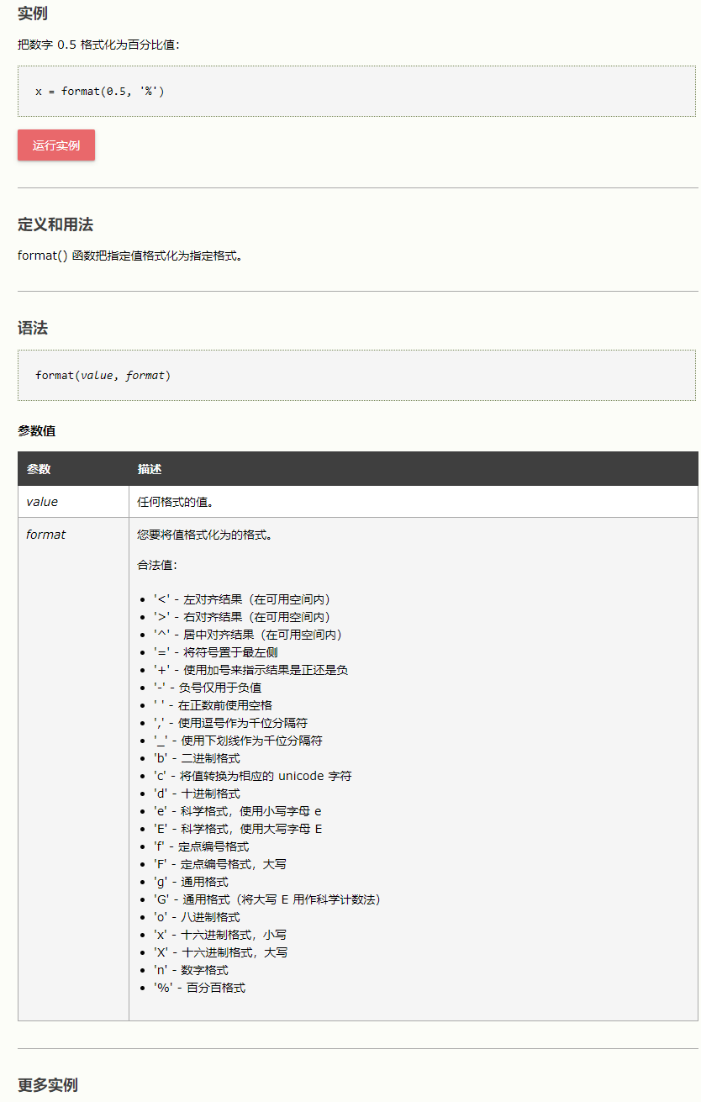Click the 'X' 十六进制格式,大写 list item
The height and width of the screenshot is (1102, 701).
coord(221,952)
